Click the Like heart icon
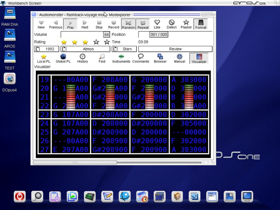The width and height of the screenshot is (280, 210). tap(157, 24)
